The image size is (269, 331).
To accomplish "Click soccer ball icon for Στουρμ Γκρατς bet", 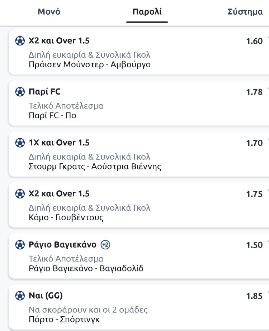I will (20, 143).
